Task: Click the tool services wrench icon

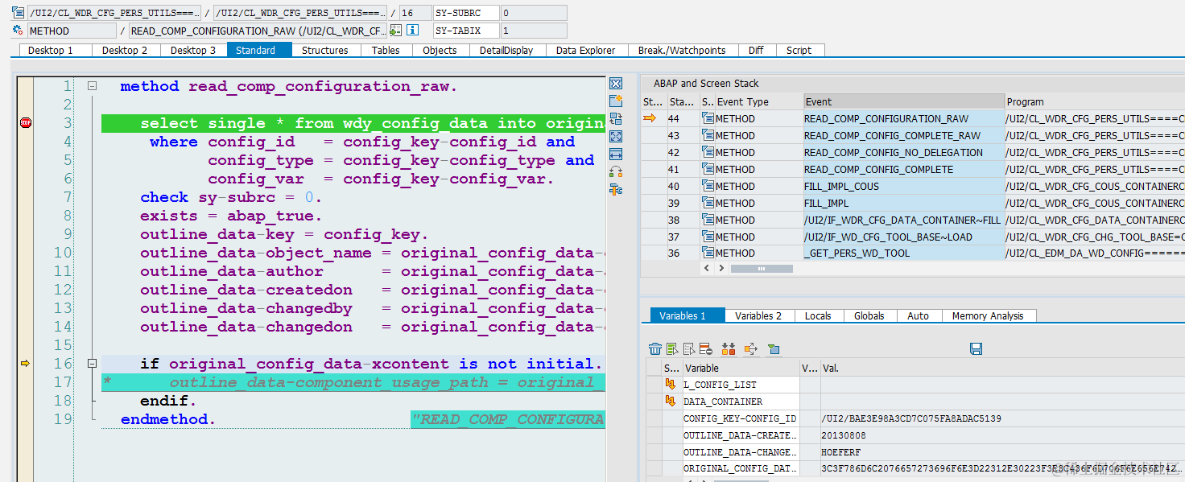Action: pyautogui.click(x=616, y=189)
